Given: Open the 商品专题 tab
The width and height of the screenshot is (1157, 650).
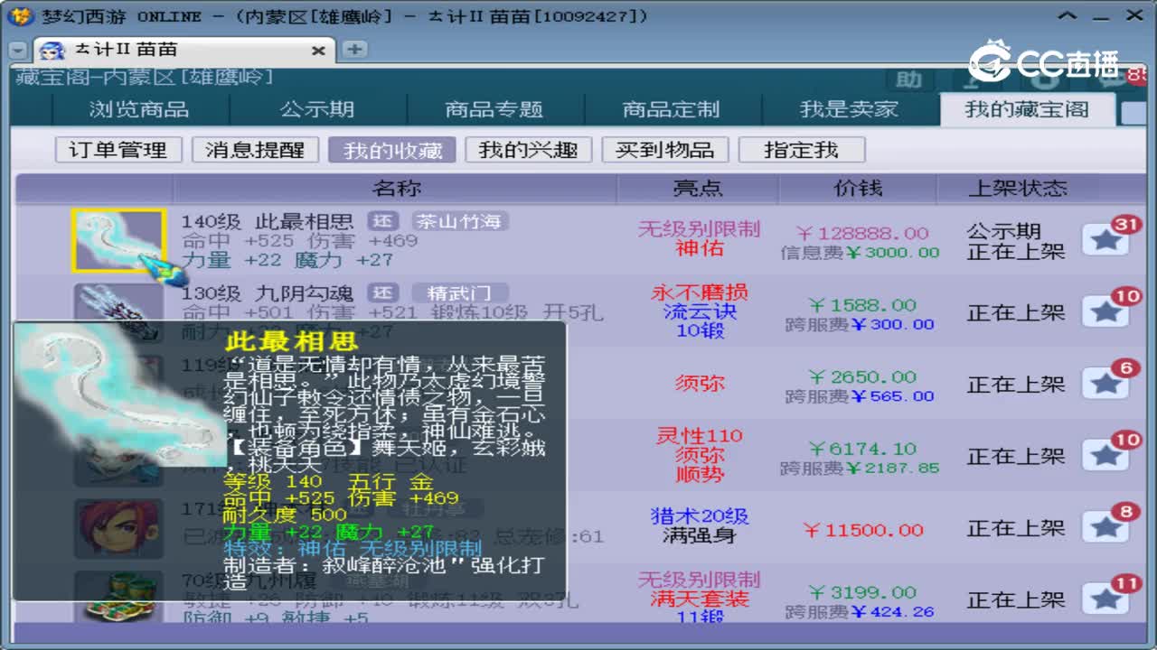Looking at the screenshot, I should [494, 109].
